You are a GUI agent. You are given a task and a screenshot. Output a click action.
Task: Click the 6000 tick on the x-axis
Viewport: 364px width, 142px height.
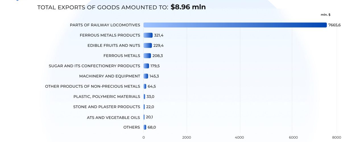pyautogui.click(x=293, y=137)
